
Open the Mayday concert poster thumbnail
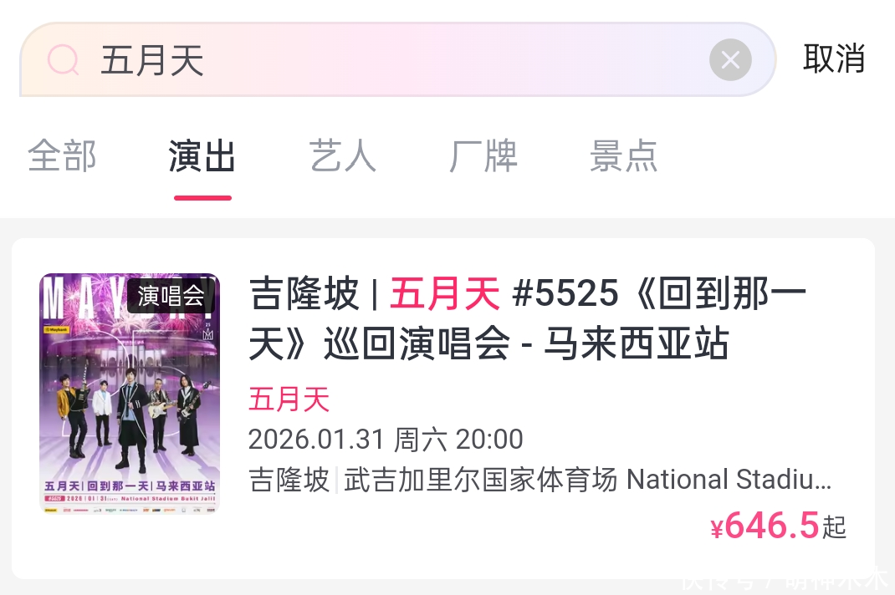tap(130, 393)
